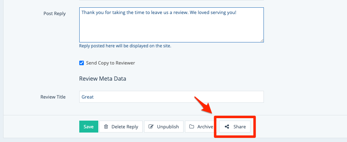
Task: Click the Review Meta Data heading
Action: (x=103, y=79)
